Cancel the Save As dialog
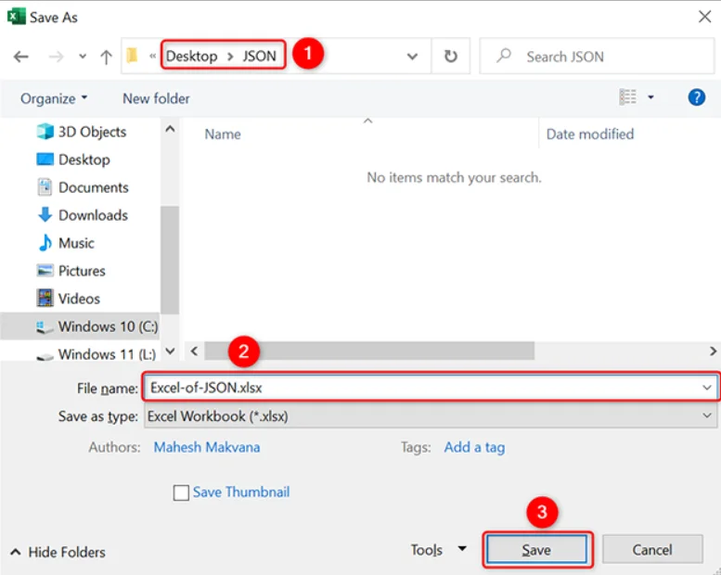Image resolution: width=721 pixels, height=575 pixels. pyautogui.click(x=651, y=550)
